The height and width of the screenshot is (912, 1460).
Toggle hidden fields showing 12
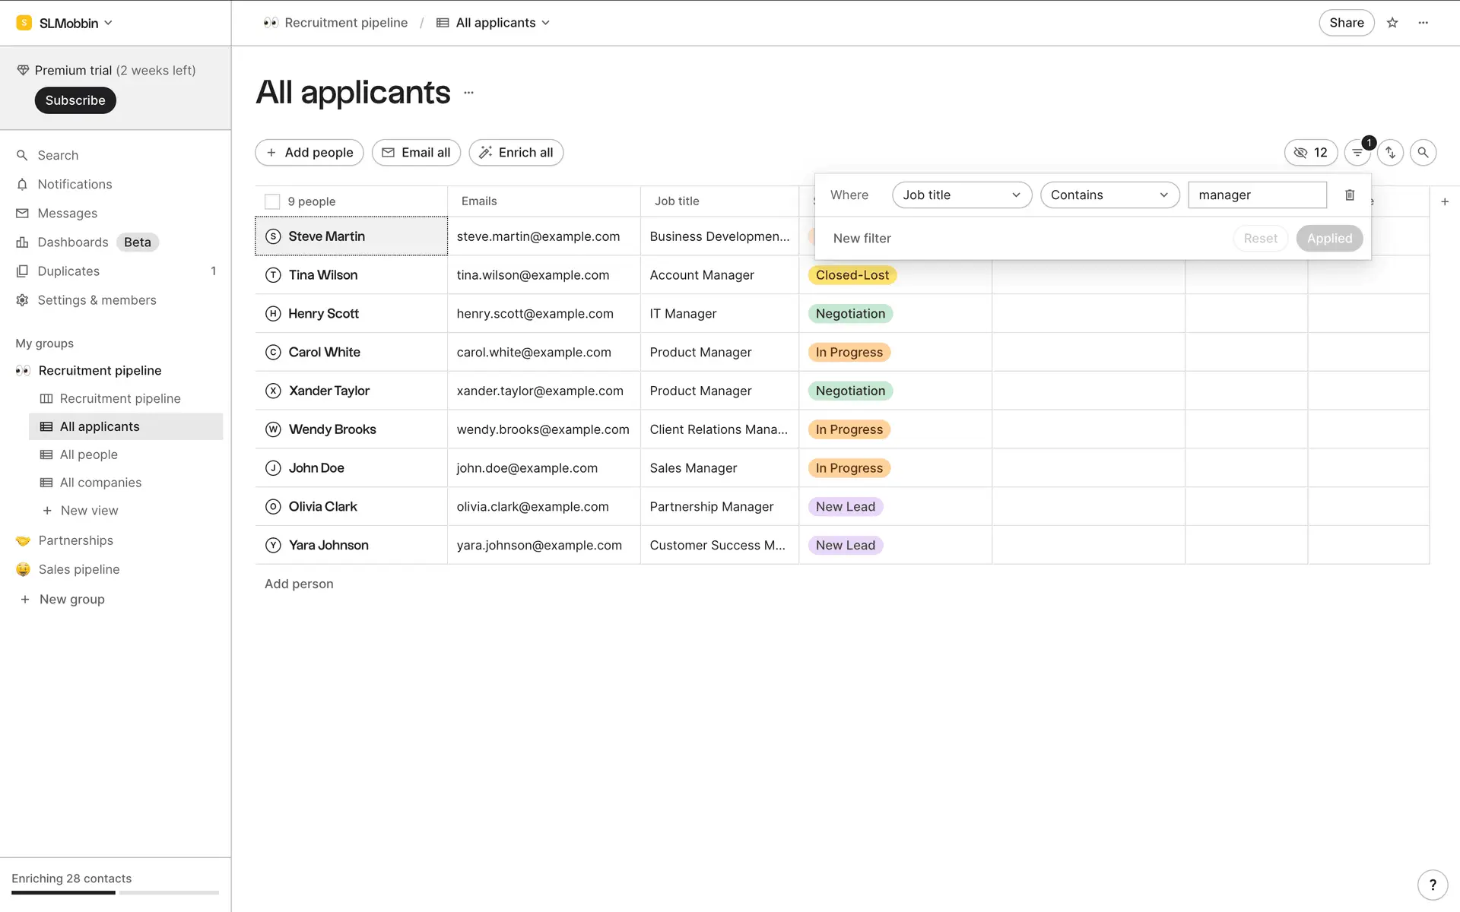[x=1310, y=153]
